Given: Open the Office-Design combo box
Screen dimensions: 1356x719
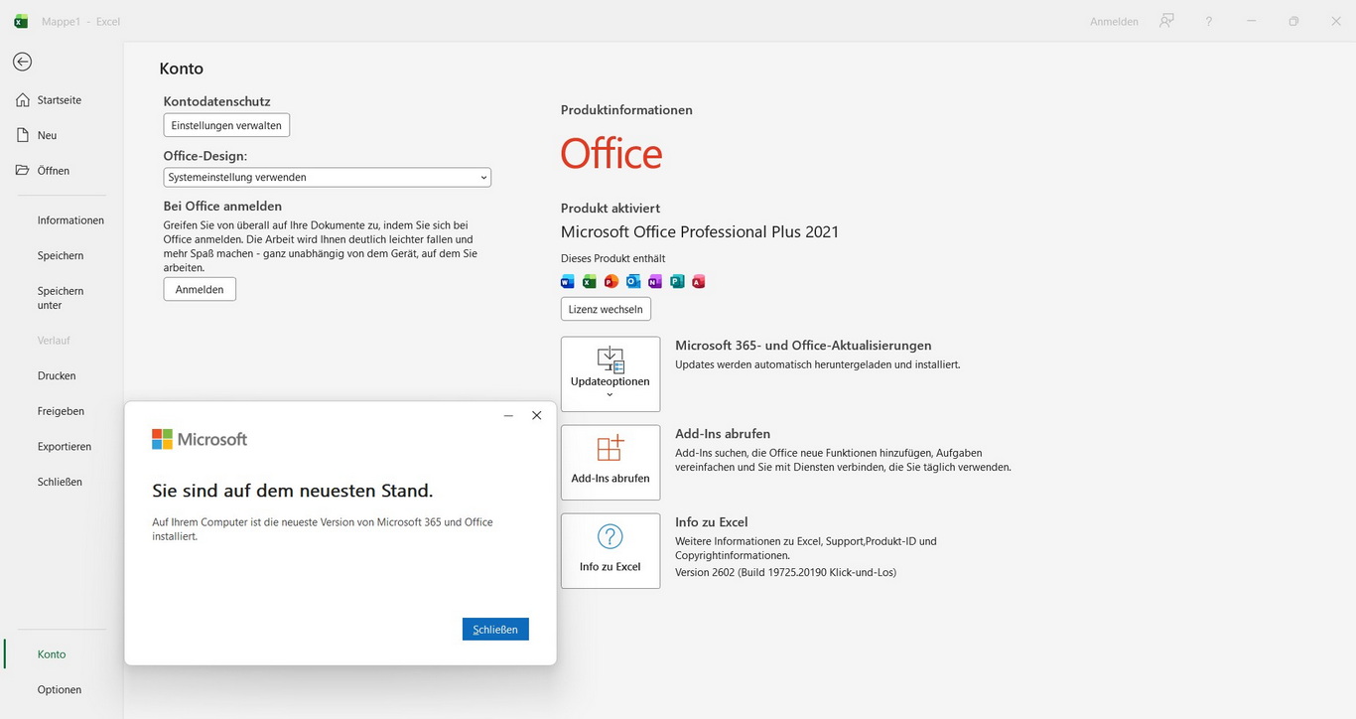Looking at the screenshot, I should (x=327, y=177).
